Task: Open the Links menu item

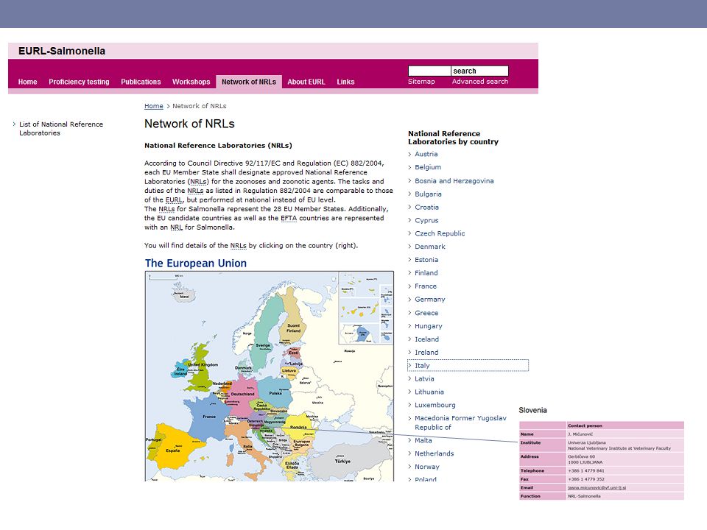Action: (x=345, y=82)
